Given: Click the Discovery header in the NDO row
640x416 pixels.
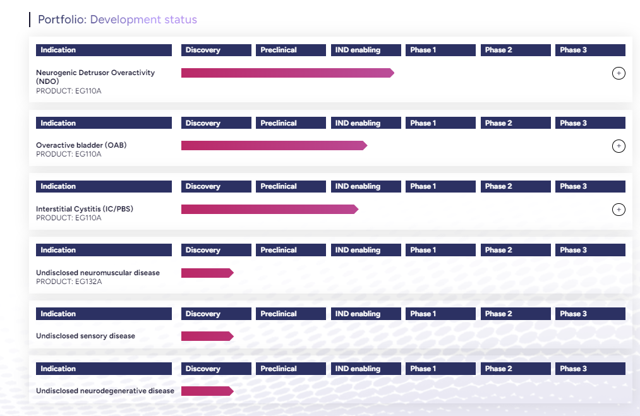Looking at the screenshot, I should point(216,50).
